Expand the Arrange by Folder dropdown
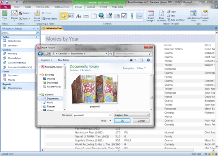The image size is (218, 156). (x=141, y=68)
